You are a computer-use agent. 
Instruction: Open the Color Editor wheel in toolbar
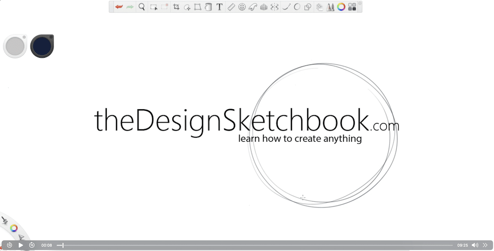pos(341,7)
